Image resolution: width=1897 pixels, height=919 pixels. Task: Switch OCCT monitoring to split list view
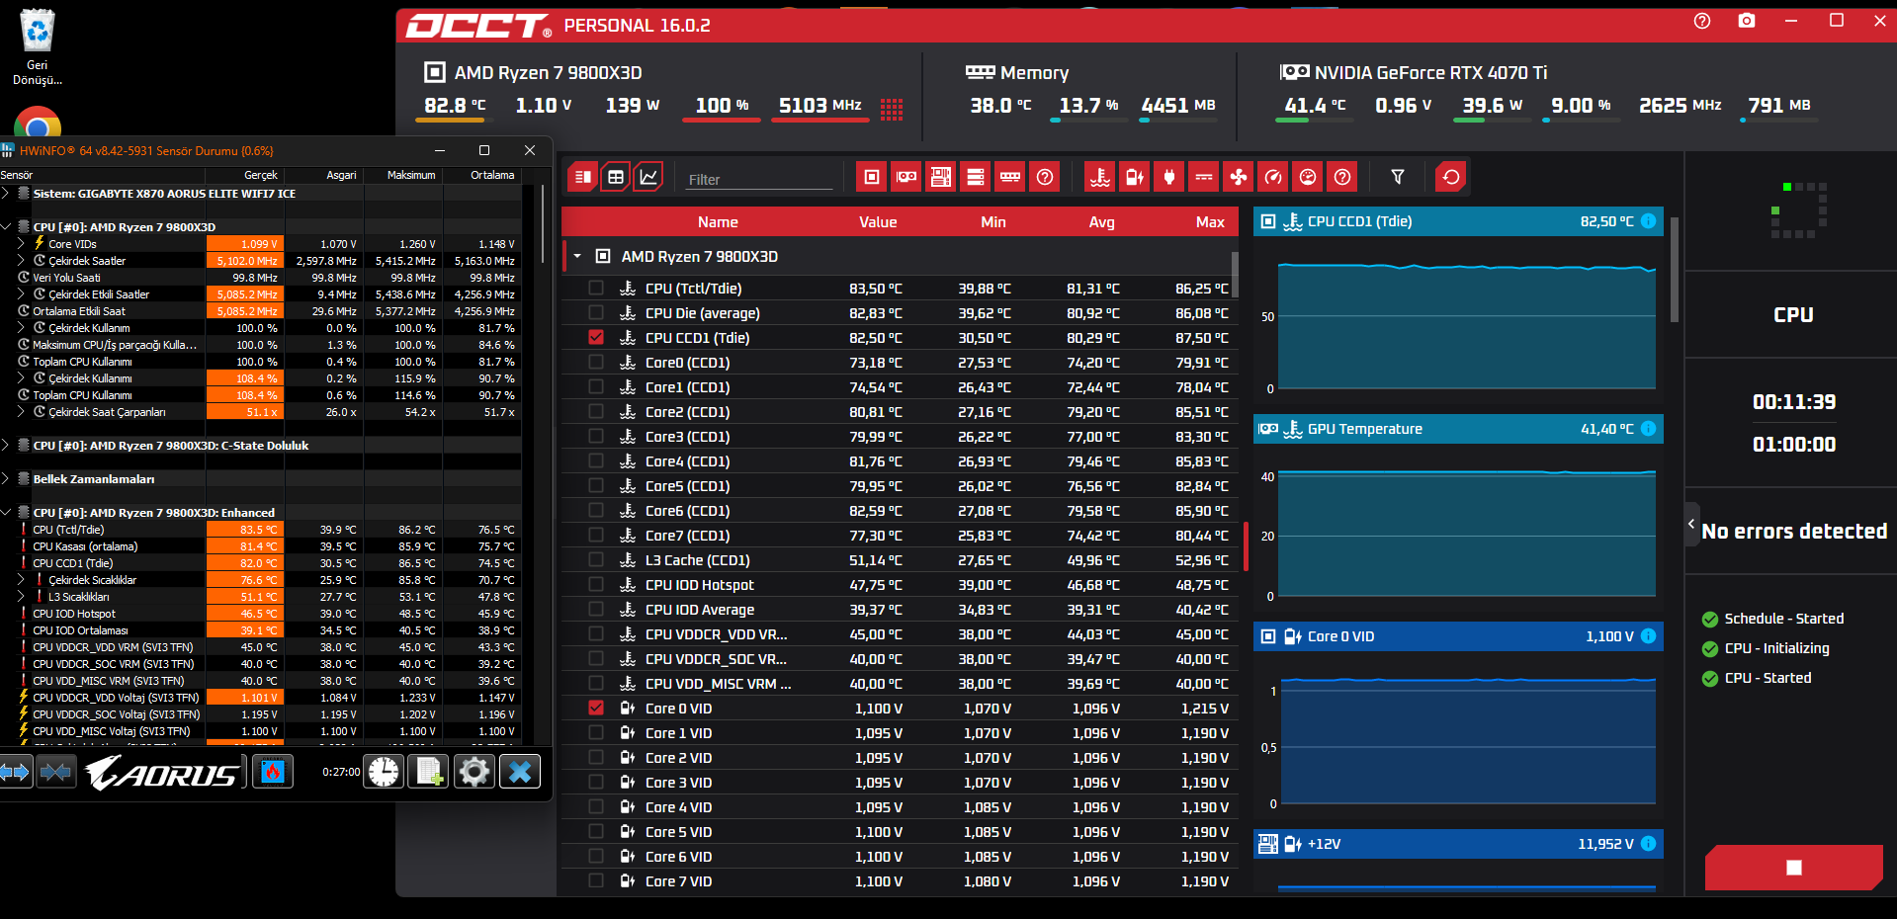(x=582, y=177)
